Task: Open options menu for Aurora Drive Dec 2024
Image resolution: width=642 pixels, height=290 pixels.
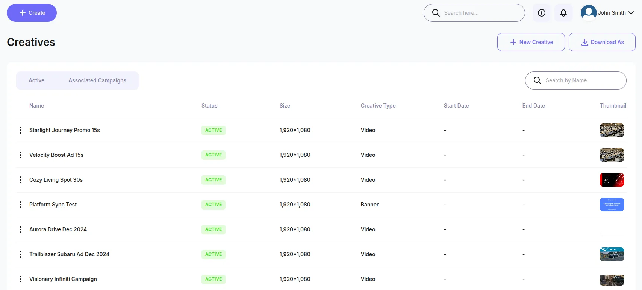Action: 21,229
